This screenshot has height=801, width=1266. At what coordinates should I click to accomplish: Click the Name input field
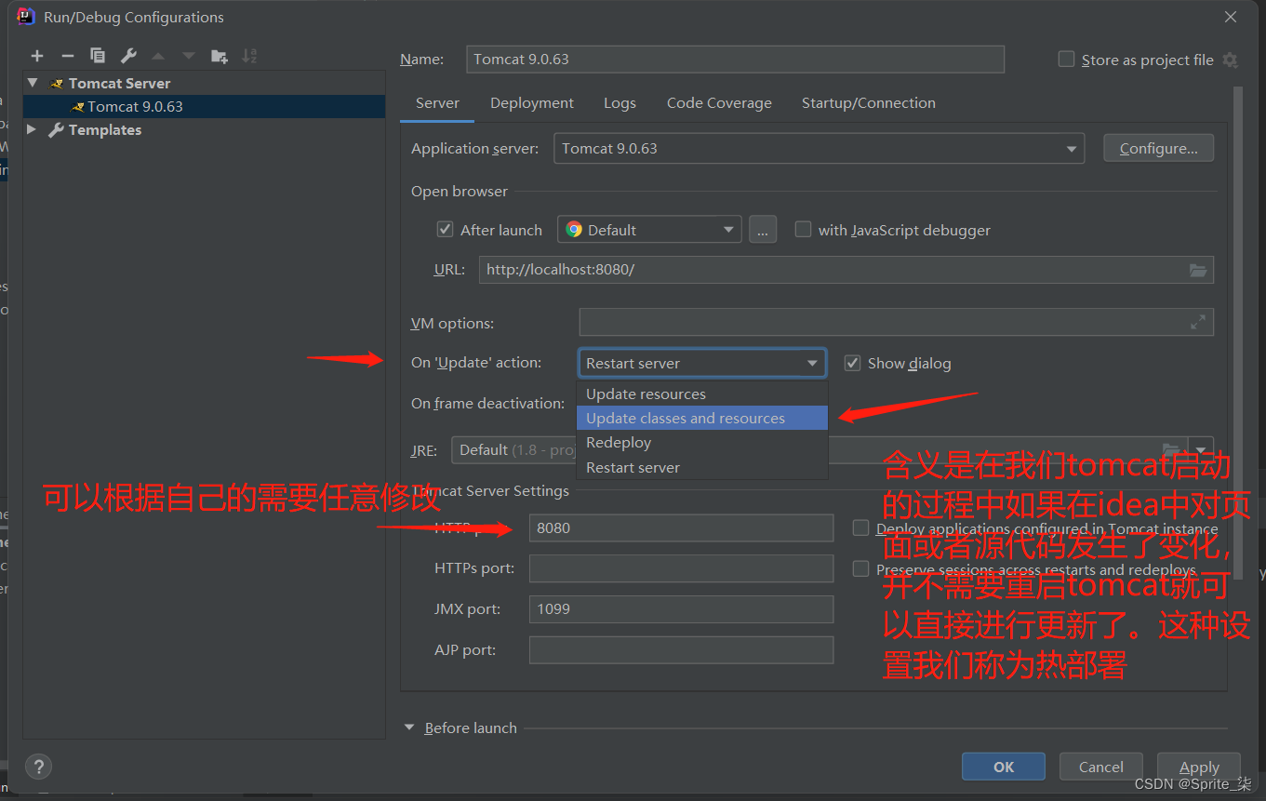coord(735,59)
